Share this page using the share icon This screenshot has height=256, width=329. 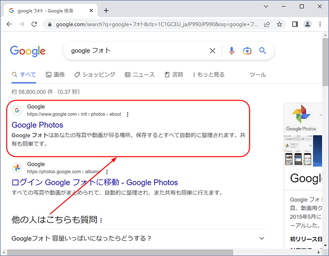tap(267, 24)
